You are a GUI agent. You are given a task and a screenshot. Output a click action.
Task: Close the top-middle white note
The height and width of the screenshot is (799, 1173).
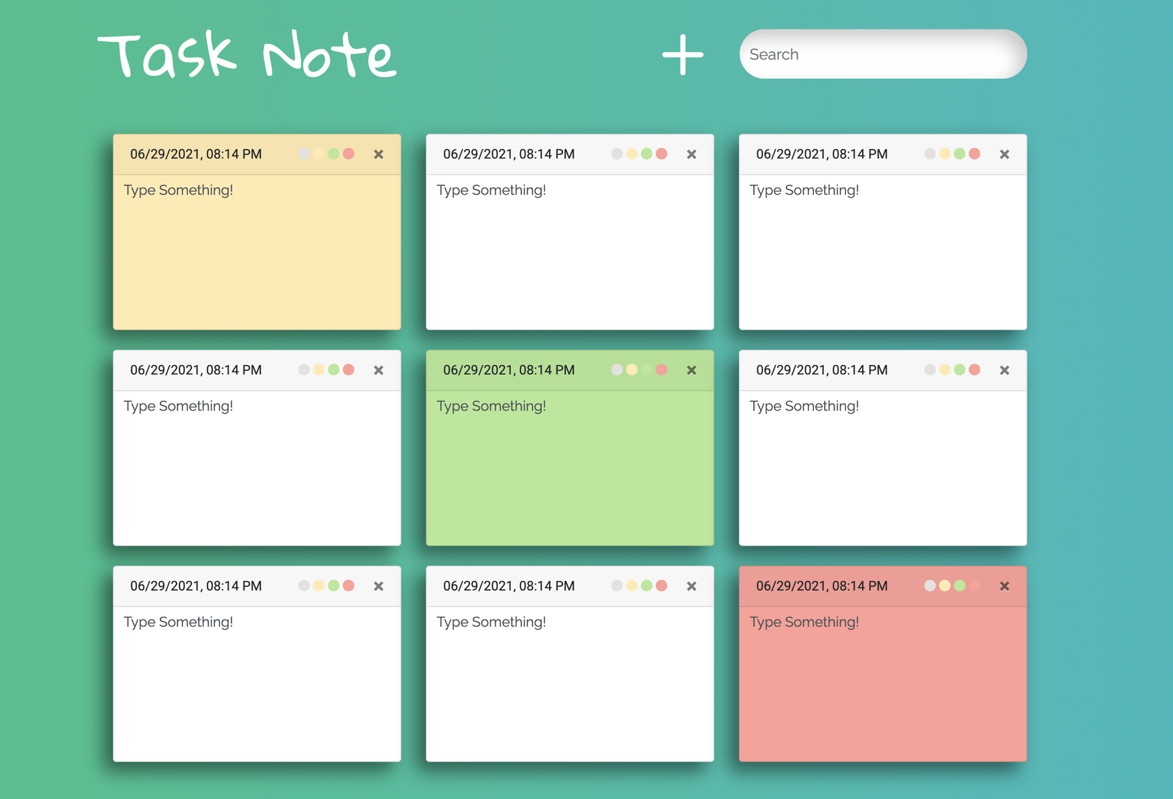click(x=691, y=154)
